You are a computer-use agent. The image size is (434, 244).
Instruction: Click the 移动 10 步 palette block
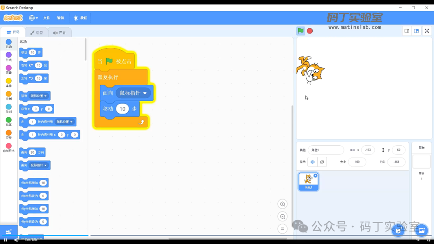tap(31, 53)
